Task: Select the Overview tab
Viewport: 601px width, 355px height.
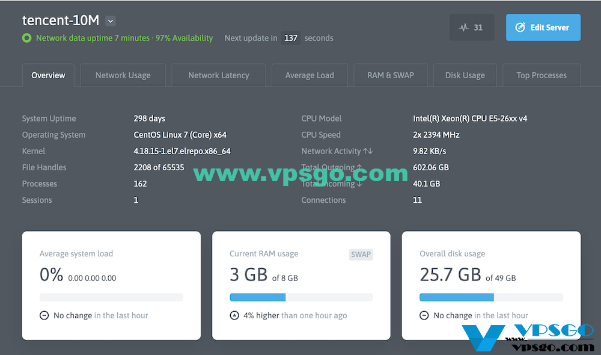Action: tap(48, 75)
